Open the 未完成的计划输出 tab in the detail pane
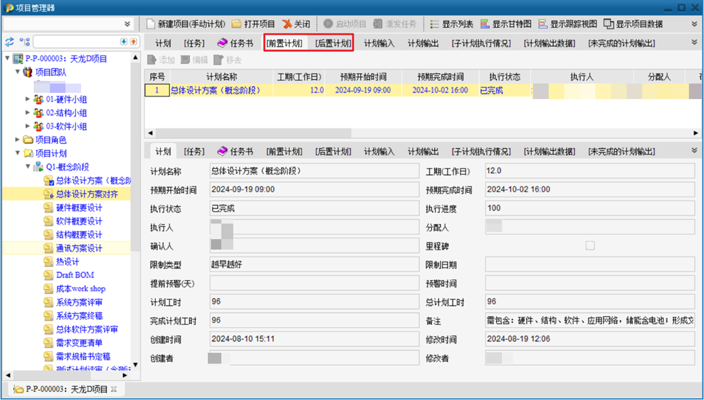Screen dimensions: 704x400 click(x=621, y=151)
